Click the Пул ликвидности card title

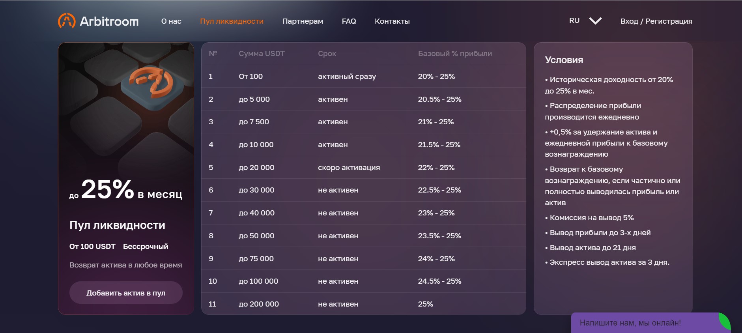point(117,225)
